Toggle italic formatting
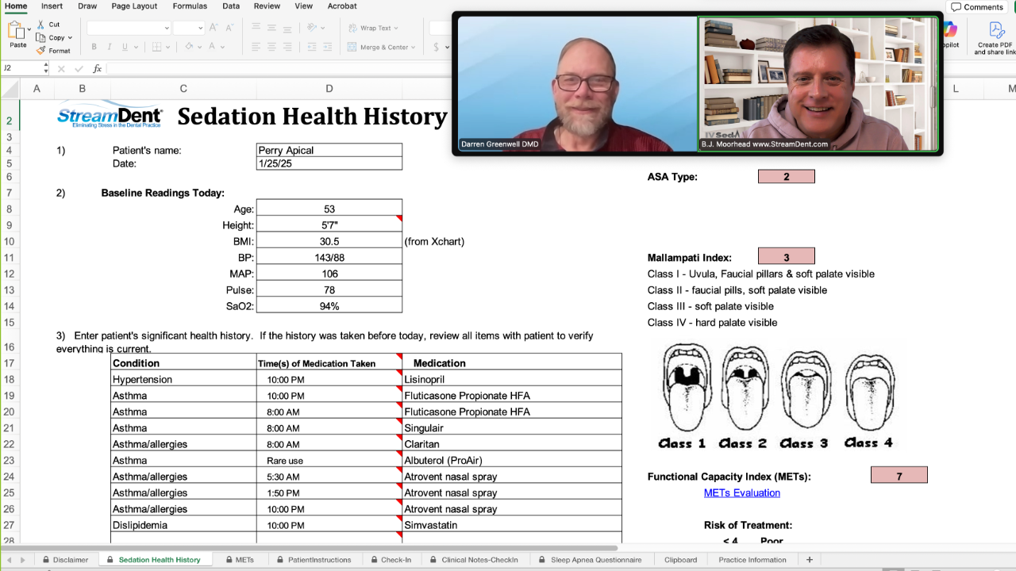1016x571 pixels. point(108,47)
